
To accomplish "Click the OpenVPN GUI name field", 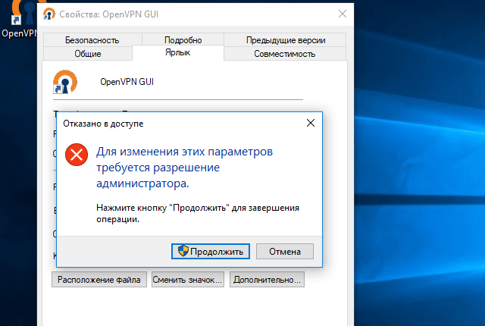I will [127, 82].
